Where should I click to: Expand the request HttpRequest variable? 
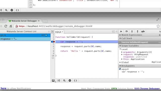tap(122, 55)
